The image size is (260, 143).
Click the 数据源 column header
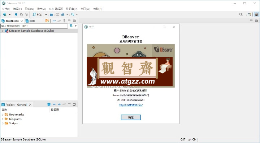click(x=55, y=110)
